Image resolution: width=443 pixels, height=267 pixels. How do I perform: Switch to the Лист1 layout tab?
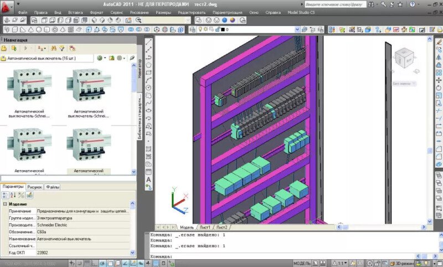pyautogui.click(x=205, y=227)
